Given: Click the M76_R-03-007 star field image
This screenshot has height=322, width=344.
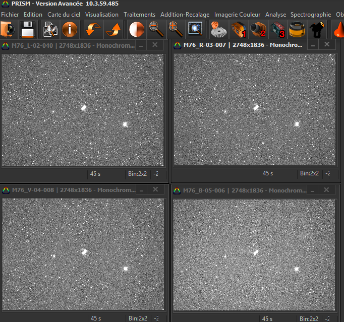Looking at the screenshot, I should [x=254, y=109].
